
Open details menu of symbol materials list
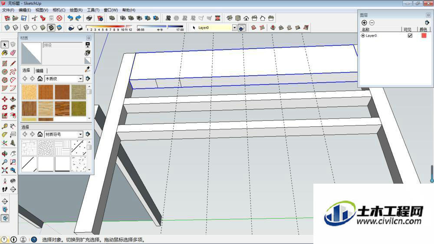tap(88, 134)
